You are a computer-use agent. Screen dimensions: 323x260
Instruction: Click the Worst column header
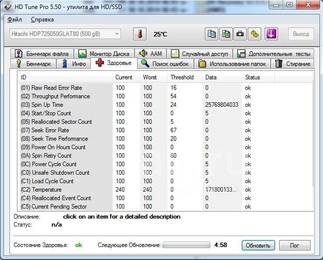154,77
